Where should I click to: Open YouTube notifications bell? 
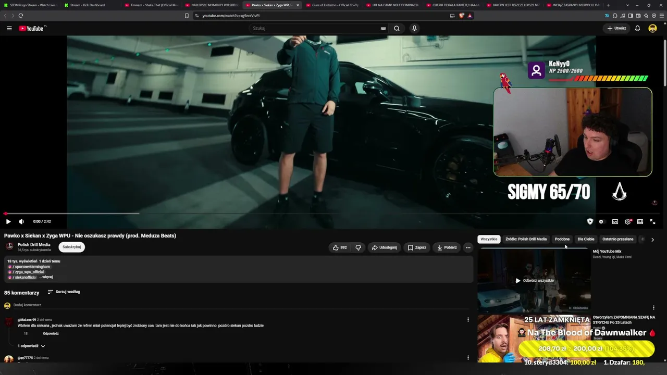click(637, 28)
